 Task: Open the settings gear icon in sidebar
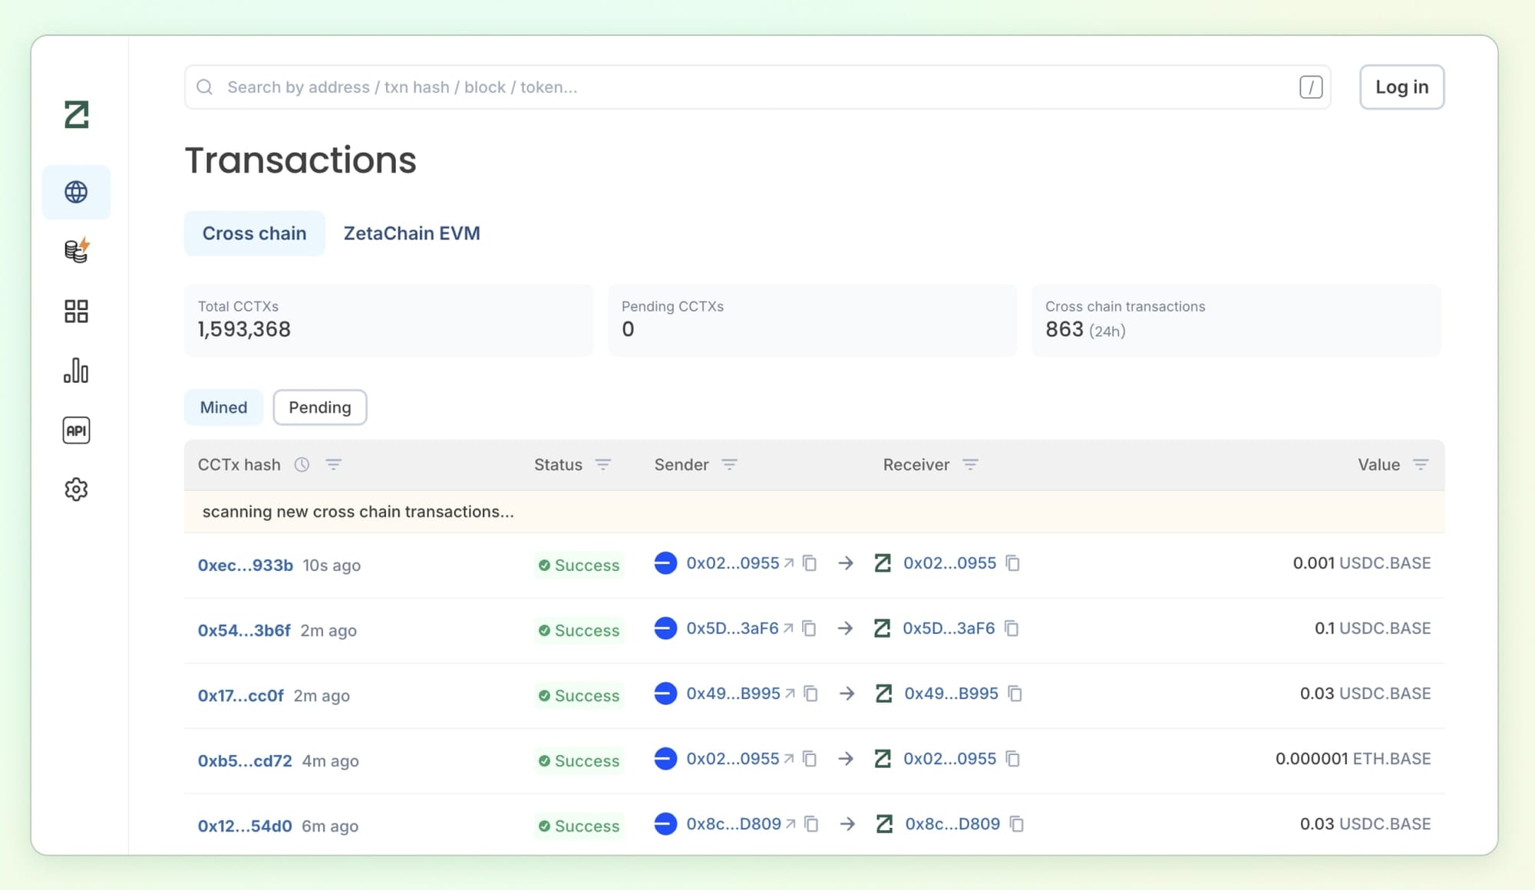[76, 489]
